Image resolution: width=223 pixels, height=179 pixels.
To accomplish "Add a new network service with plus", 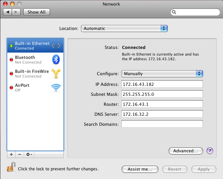I will tap(11, 155).
